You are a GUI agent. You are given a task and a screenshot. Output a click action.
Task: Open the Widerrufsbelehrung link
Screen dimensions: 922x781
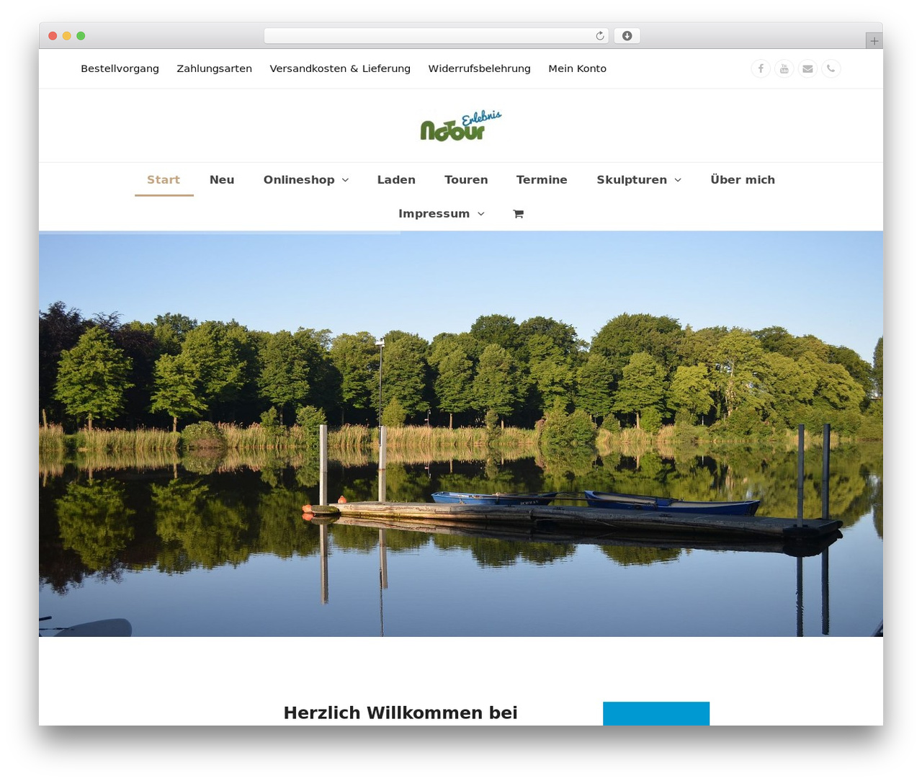479,68
